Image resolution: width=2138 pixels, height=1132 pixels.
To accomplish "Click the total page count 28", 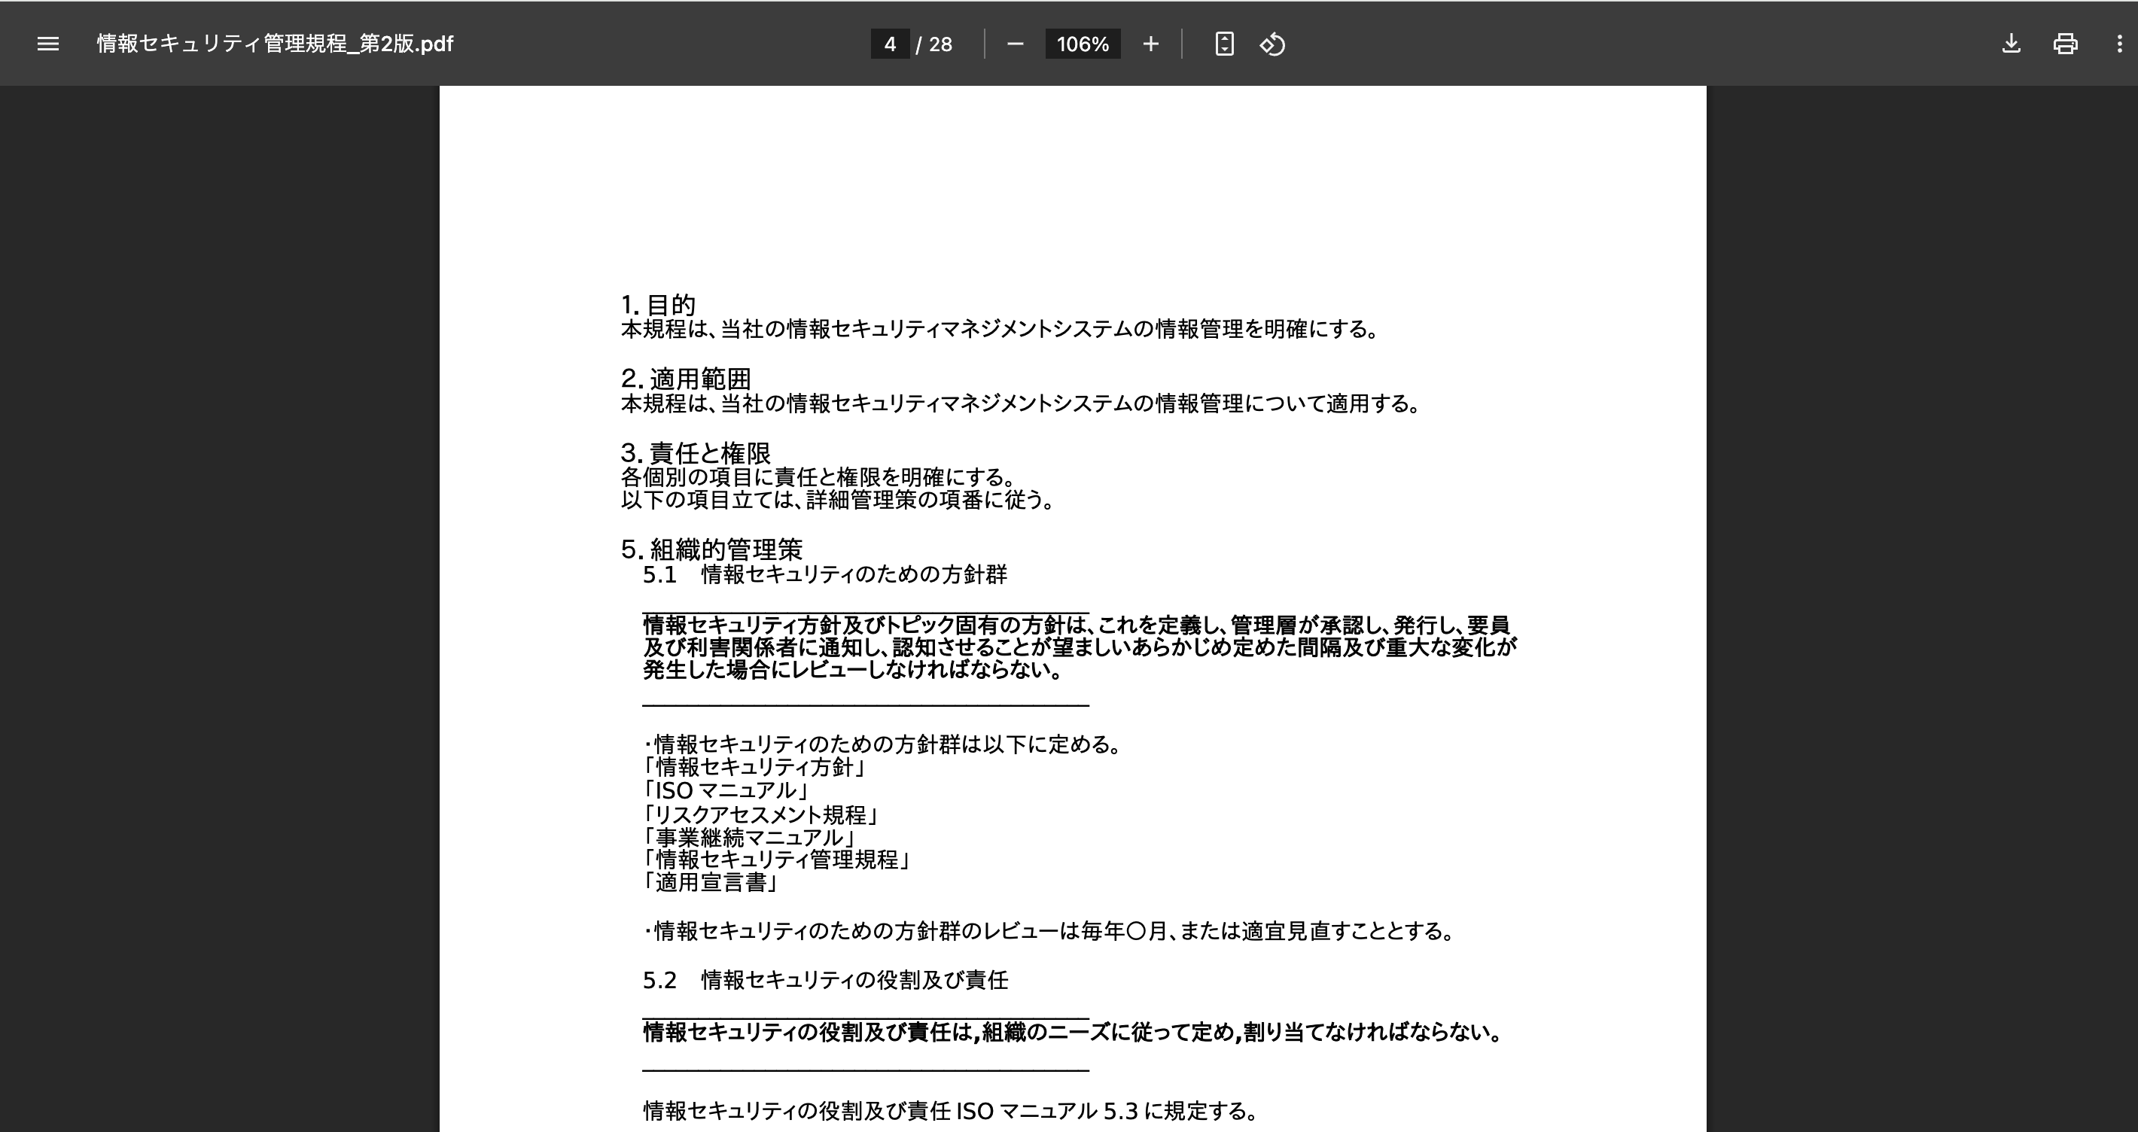I will pyautogui.click(x=940, y=44).
